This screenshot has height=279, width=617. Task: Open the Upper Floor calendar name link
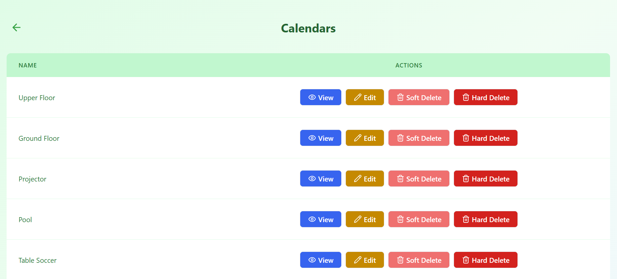click(x=37, y=98)
